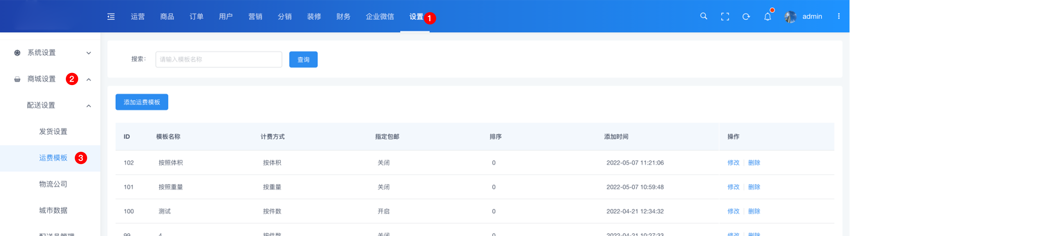Click 删除 for template ID 101
Viewport: 1062px width, 236px height.
(x=754, y=187)
